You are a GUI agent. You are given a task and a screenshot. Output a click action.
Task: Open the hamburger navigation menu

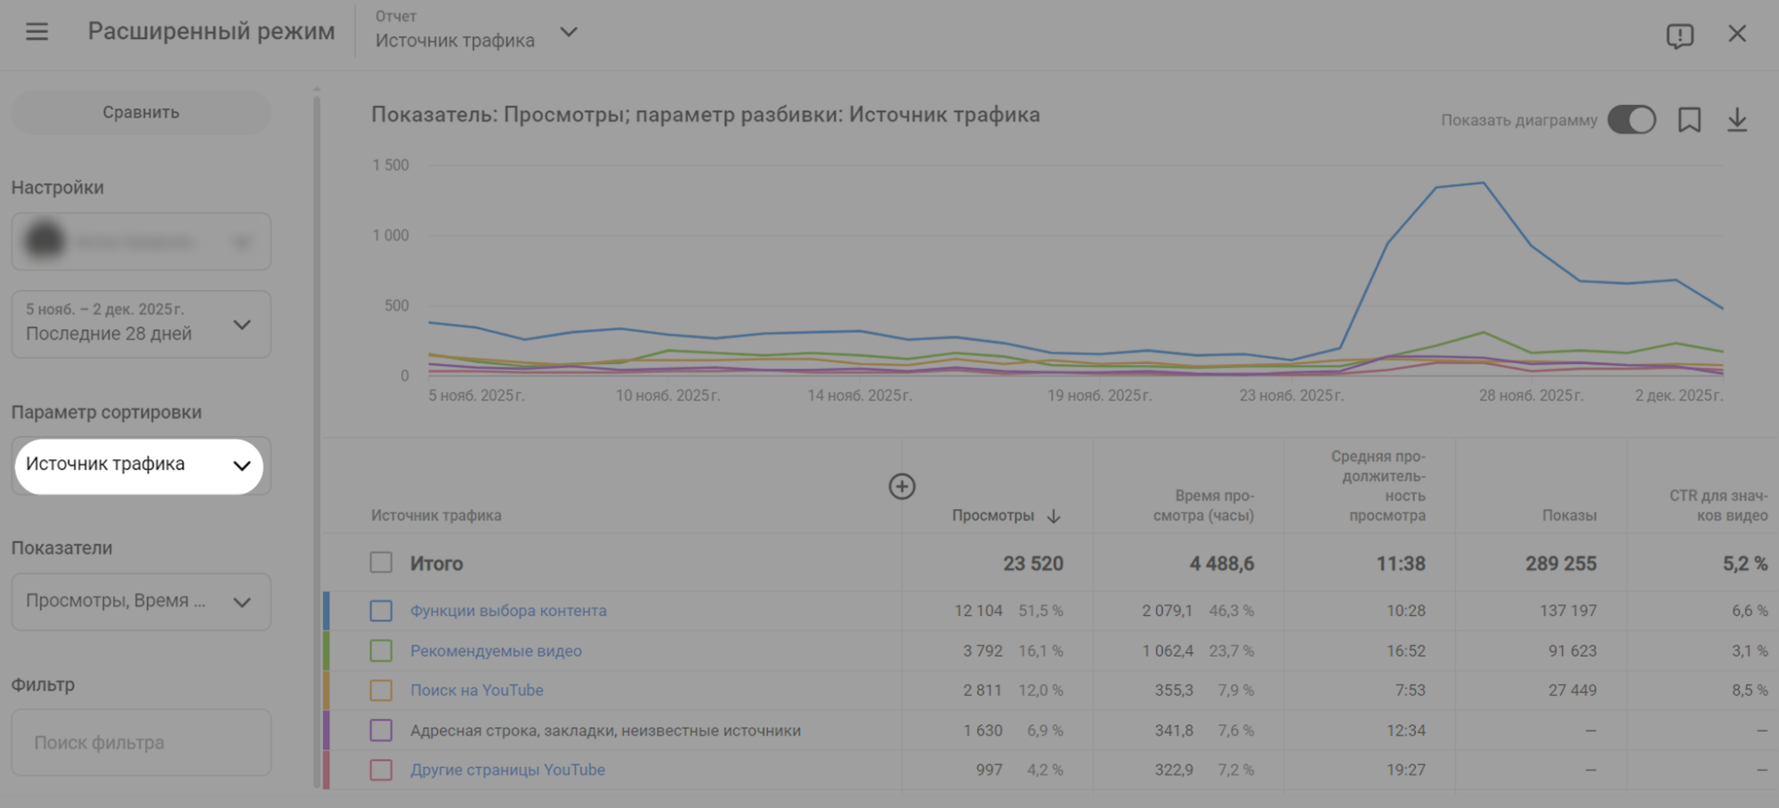(36, 33)
